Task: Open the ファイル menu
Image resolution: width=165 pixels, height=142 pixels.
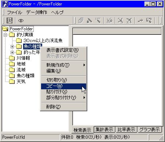Action: (x=14, y=12)
